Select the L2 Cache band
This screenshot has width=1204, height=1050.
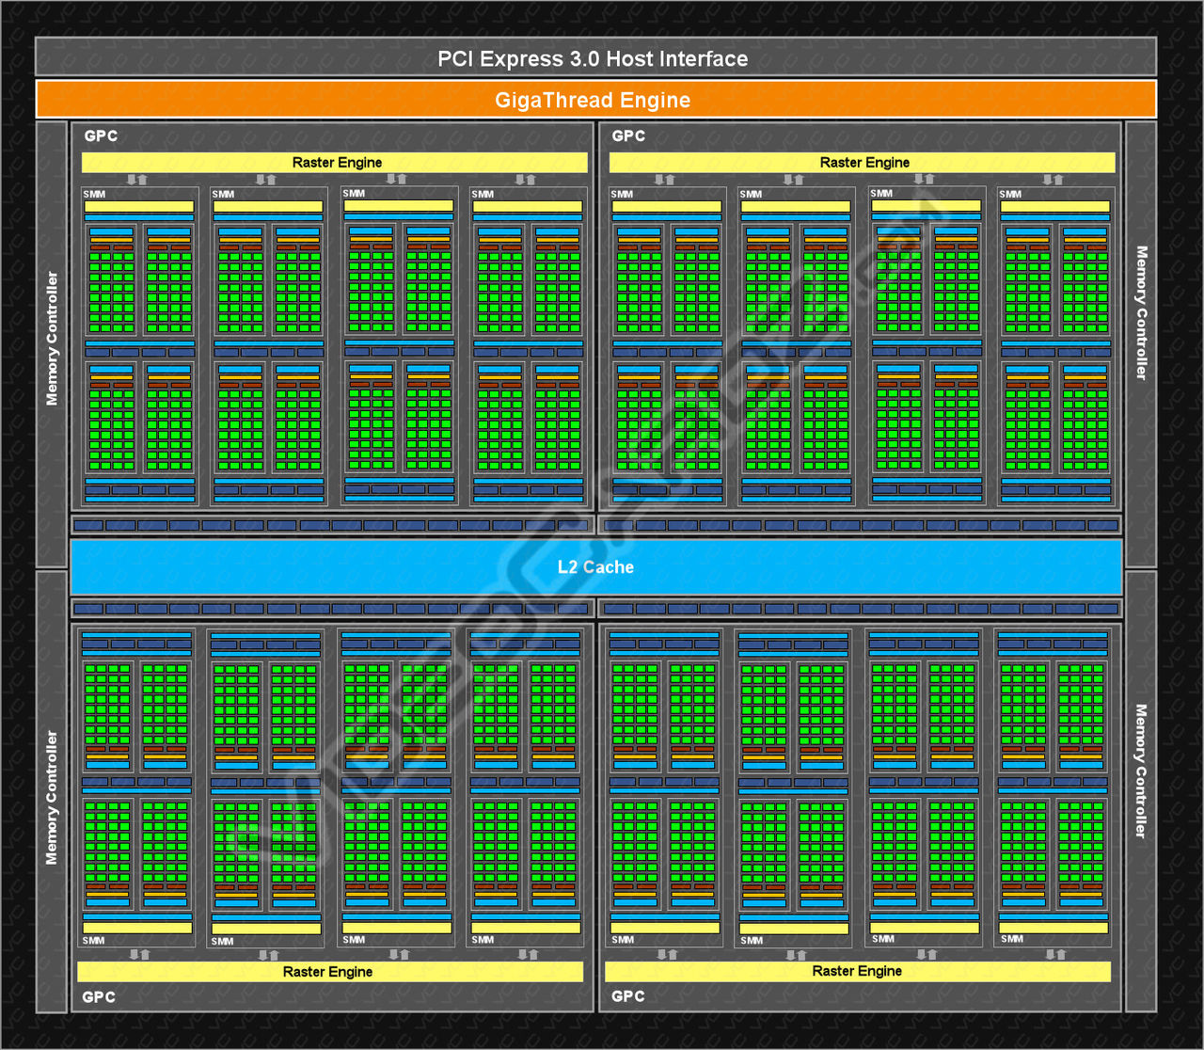[594, 566]
